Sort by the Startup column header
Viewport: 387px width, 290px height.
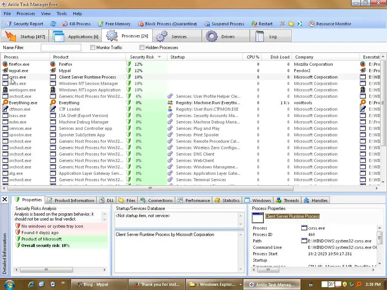click(205, 57)
